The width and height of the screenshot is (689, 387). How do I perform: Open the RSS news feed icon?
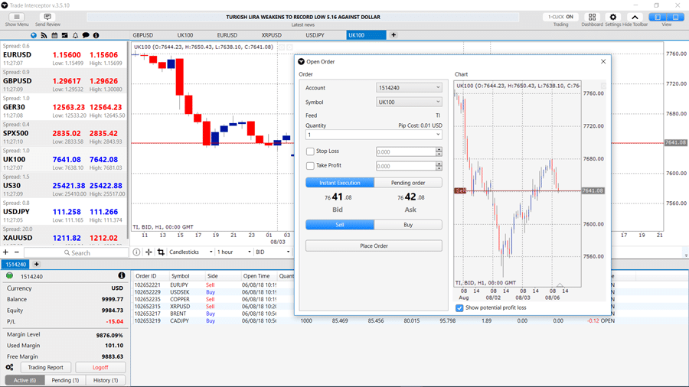point(44,35)
